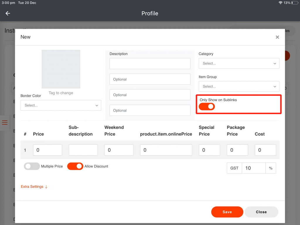Tap the back arrow in header

8,13
